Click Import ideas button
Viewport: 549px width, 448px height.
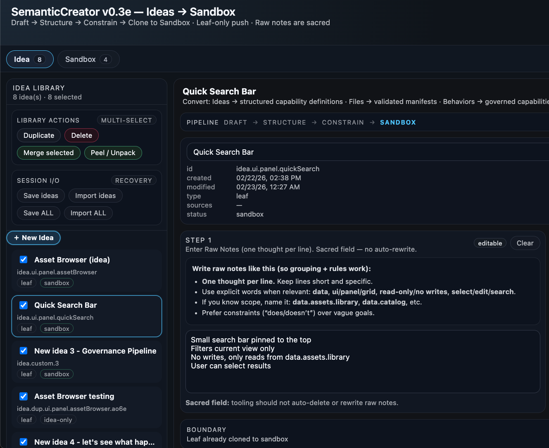point(95,196)
